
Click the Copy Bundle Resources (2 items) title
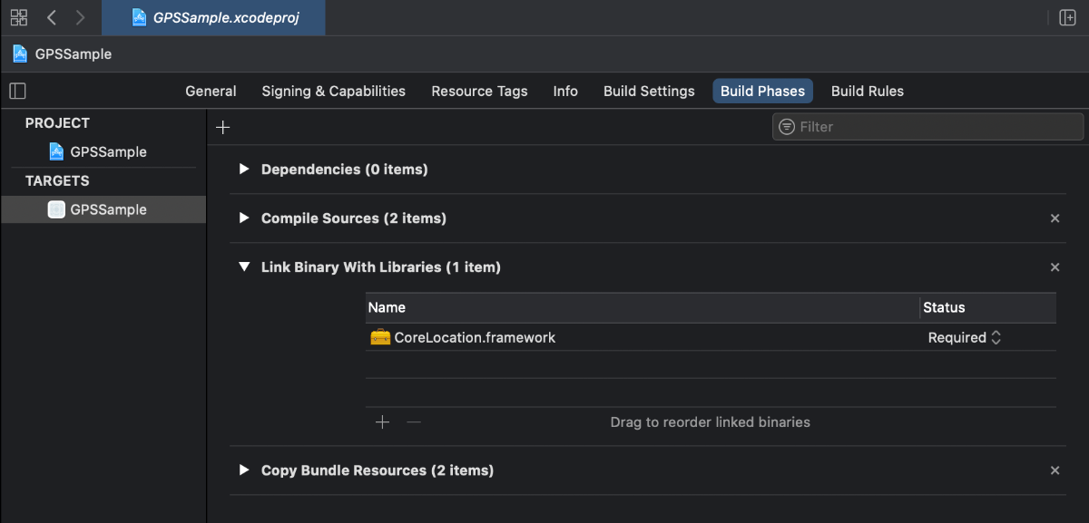378,470
